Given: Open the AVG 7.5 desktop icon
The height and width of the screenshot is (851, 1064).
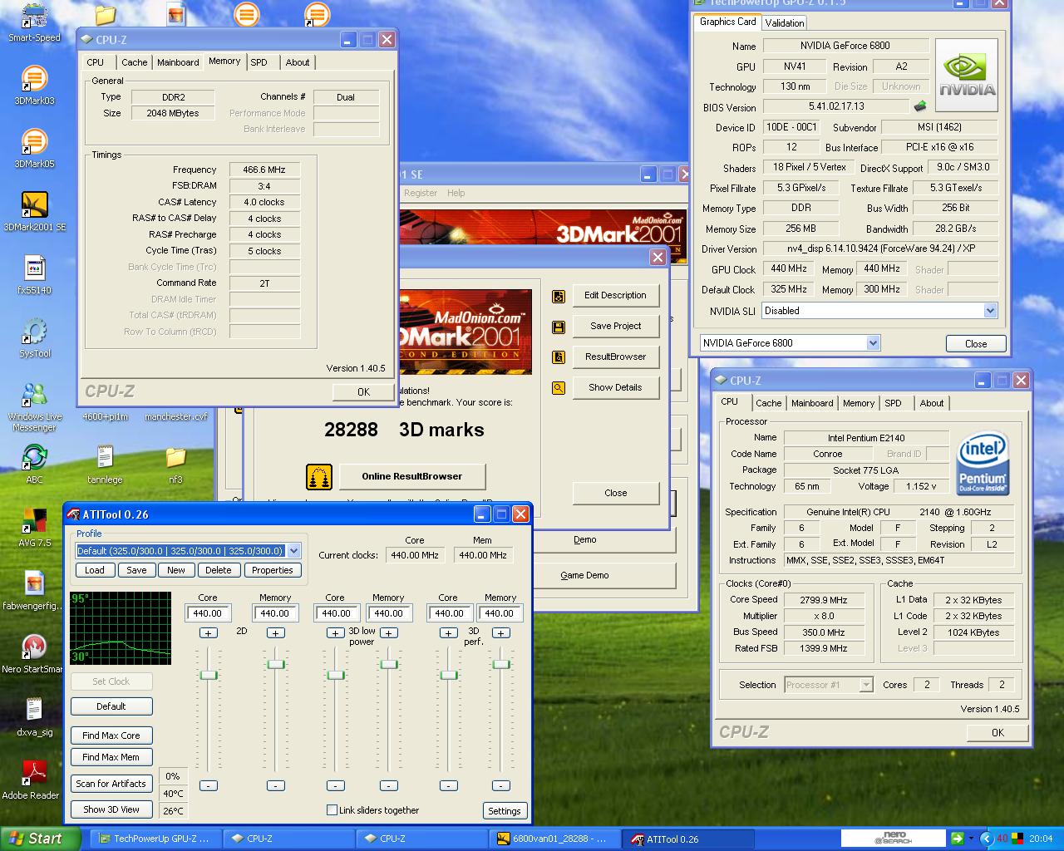Looking at the screenshot, I should pos(34,527).
